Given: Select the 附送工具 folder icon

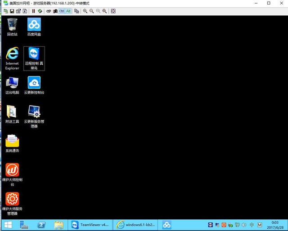Looking at the screenshot, I should click(x=12, y=114).
